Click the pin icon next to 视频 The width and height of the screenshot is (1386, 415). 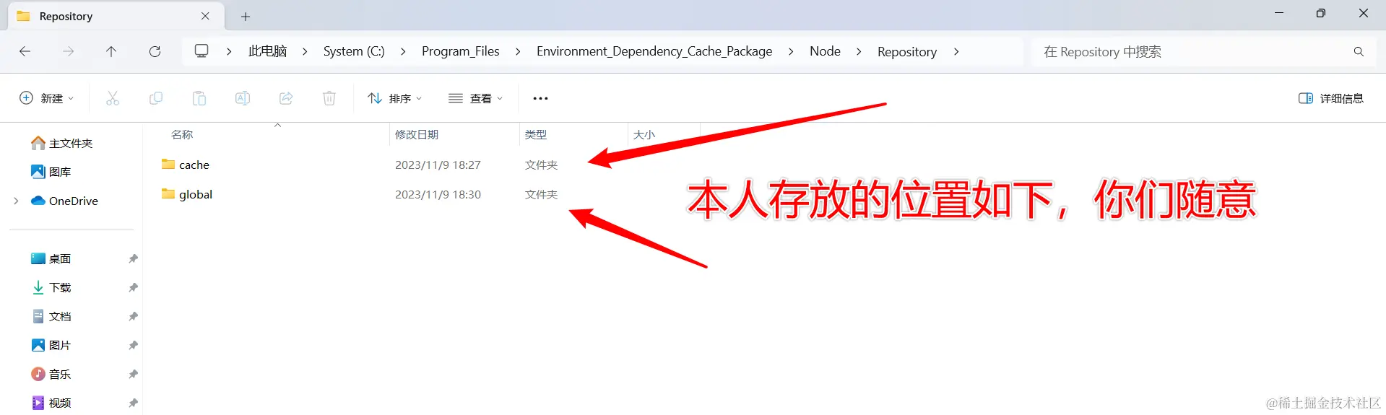pyautogui.click(x=133, y=403)
